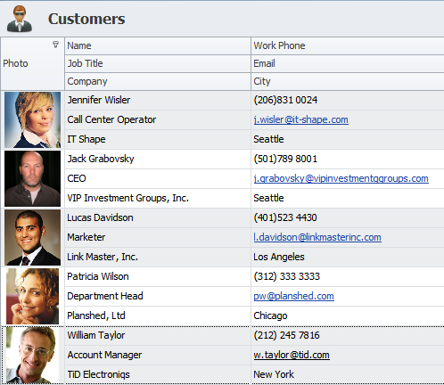Select the TiD Electroniqs company cell

click(158, 374)
